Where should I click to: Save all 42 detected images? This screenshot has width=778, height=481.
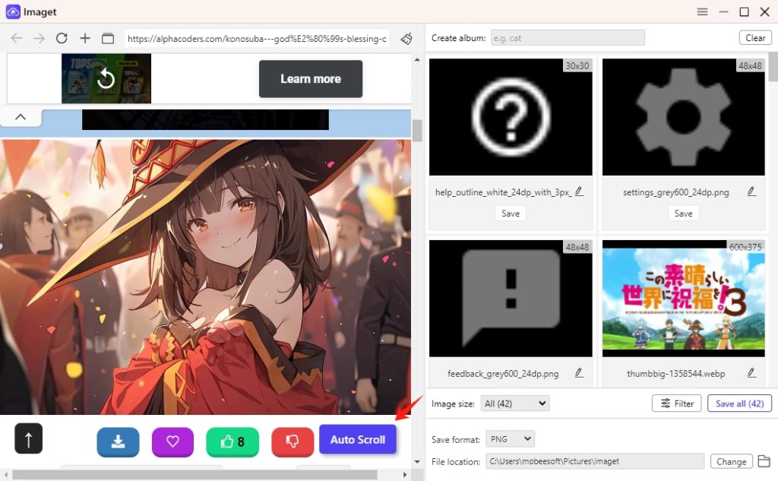point(739,403)
